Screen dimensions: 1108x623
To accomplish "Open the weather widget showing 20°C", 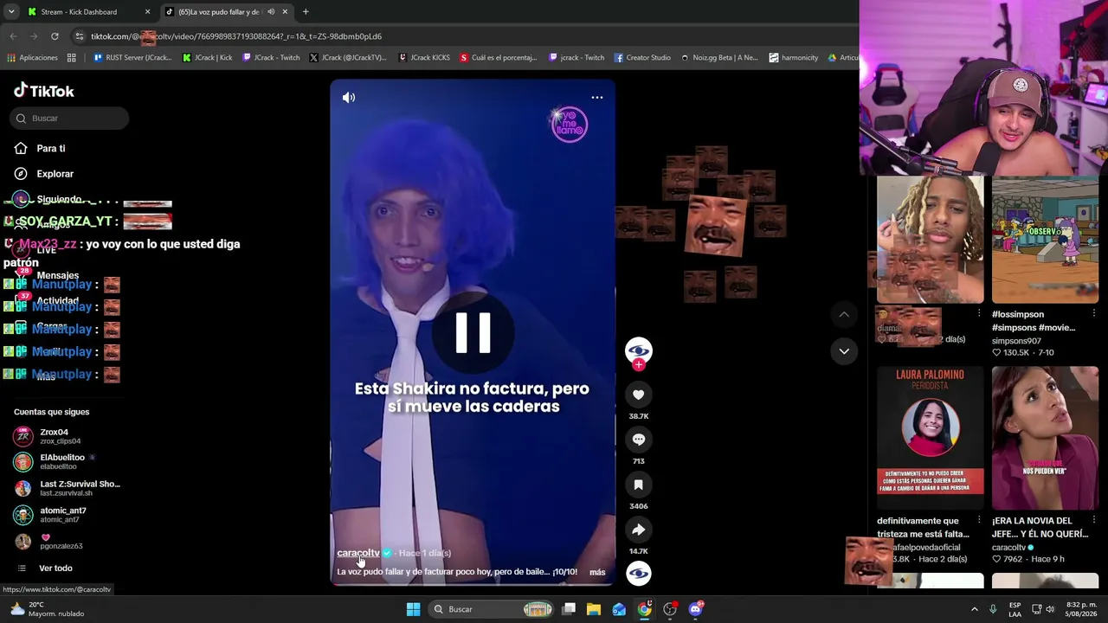I will click(47, 609).
